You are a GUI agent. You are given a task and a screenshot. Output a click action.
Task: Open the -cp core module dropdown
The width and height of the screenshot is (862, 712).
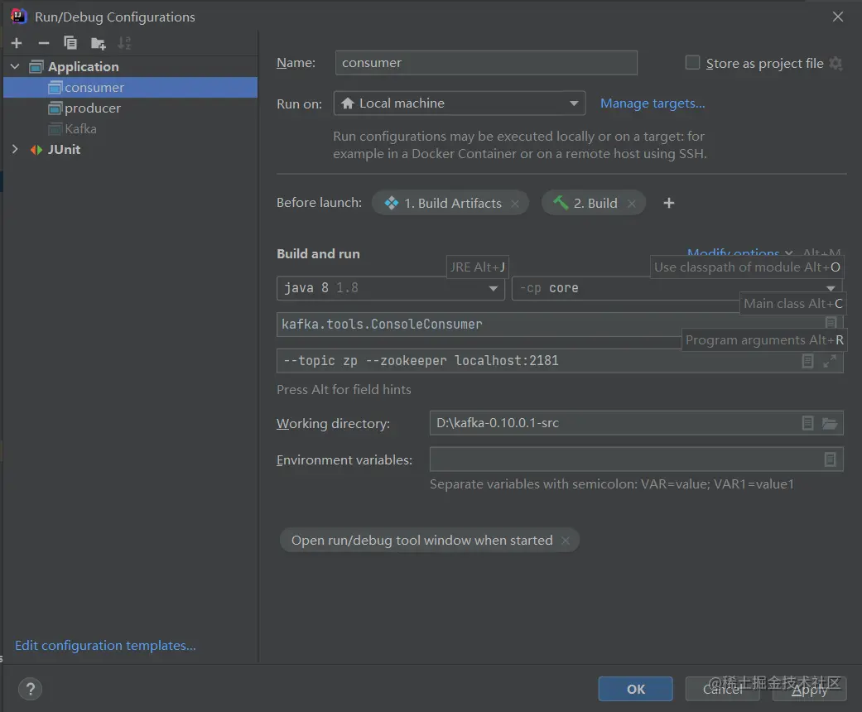click(677, 288)
